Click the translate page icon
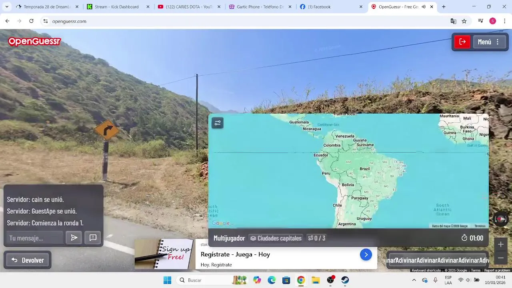Screen dimensions: 512x288 (x=453, y=21)
